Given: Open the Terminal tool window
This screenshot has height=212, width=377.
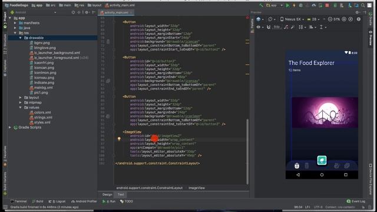Looking at the screenshot, I should point(18,201).
